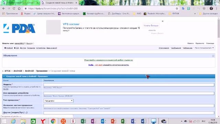The height and width of the screenshot is (124, 220).
Task: Launch Yandex Browser from the taskbar
Action: (x=43, y=121)
